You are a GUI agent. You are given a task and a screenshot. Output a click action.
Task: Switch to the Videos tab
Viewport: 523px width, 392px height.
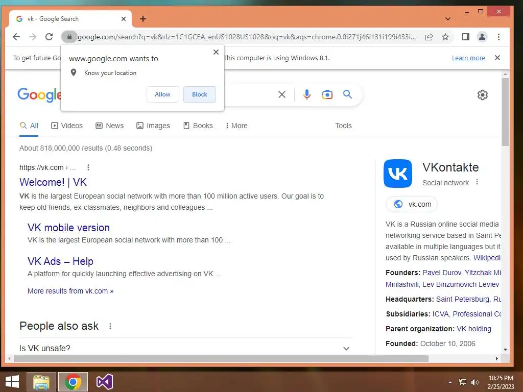tap(67, 126)
